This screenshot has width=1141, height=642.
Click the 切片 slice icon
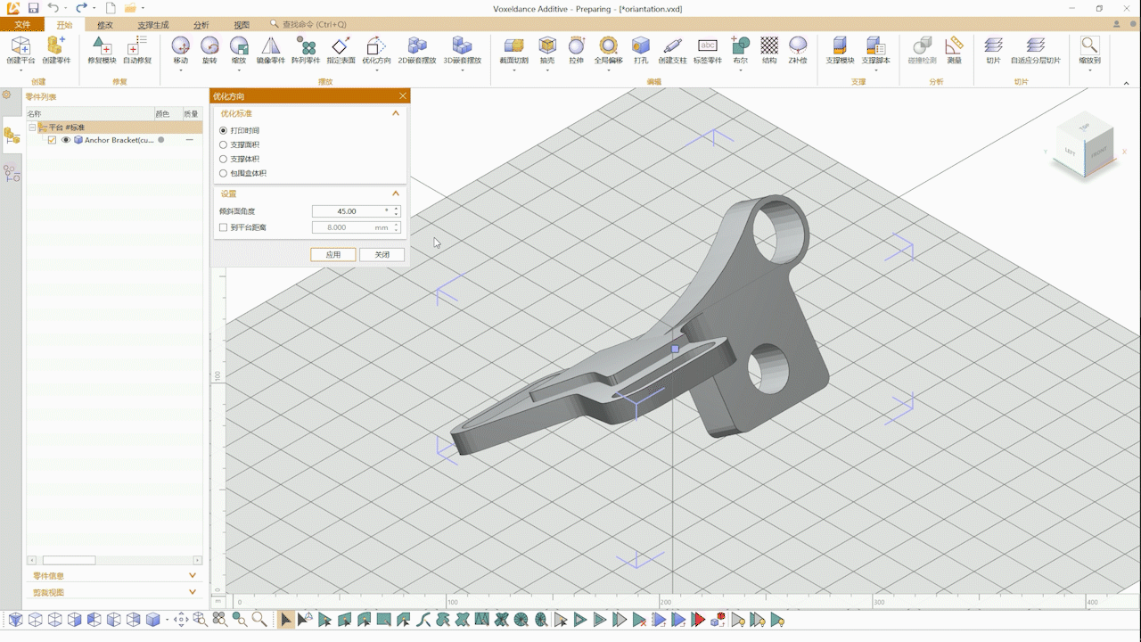(x=993, y=45)
